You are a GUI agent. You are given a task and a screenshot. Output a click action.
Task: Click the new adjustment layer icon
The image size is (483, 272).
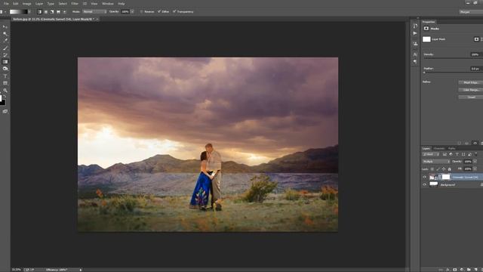[462, 270]
